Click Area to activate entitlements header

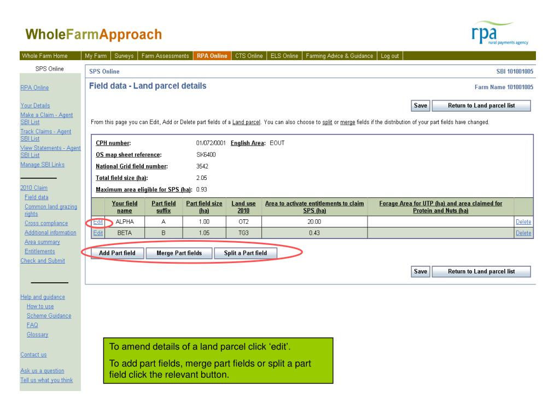pos(314,207)
